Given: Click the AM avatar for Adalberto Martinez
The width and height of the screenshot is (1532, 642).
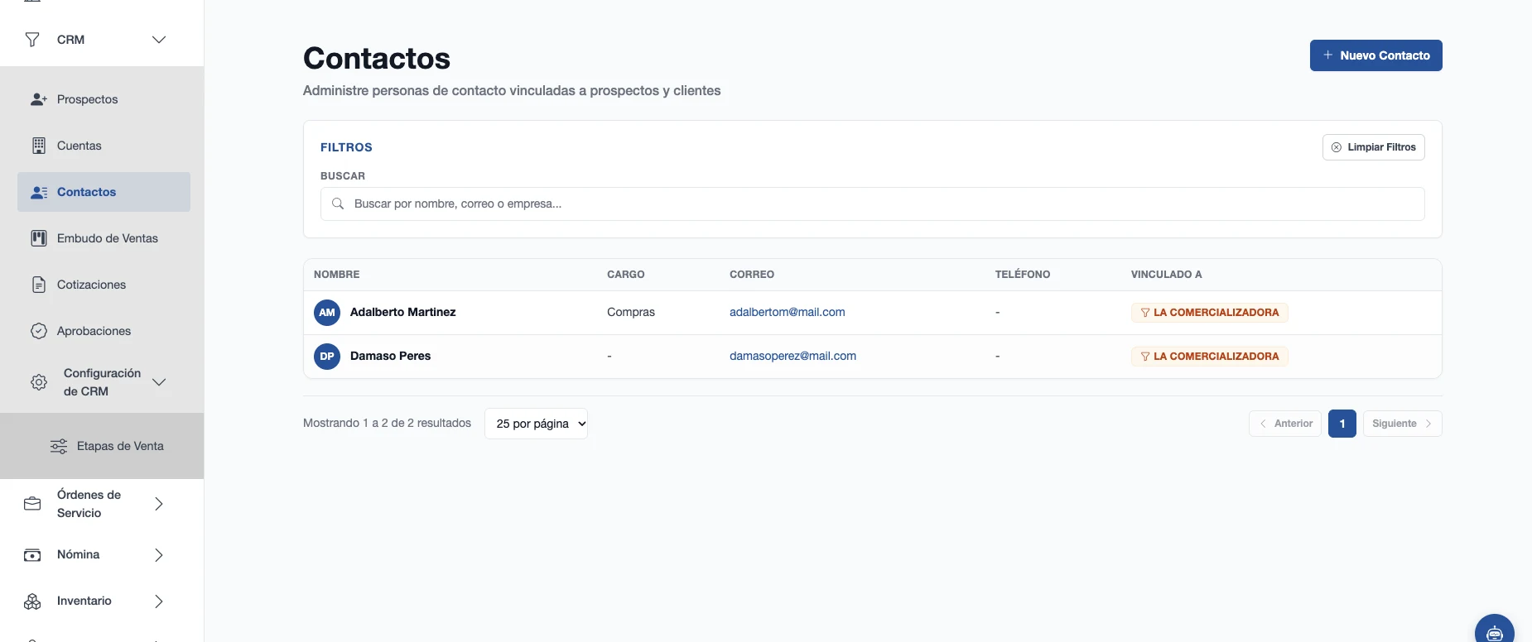Looking at the screenshot, I should [x=327, y=313].
